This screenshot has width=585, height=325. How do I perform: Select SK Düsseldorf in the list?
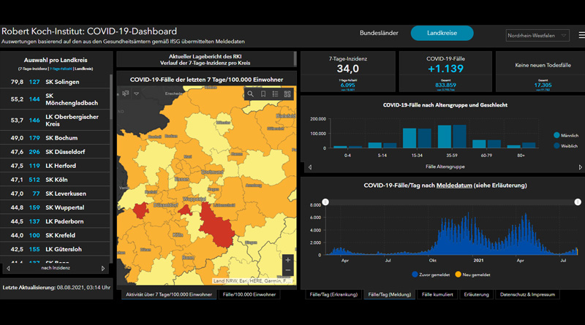[x=55, y=152]
